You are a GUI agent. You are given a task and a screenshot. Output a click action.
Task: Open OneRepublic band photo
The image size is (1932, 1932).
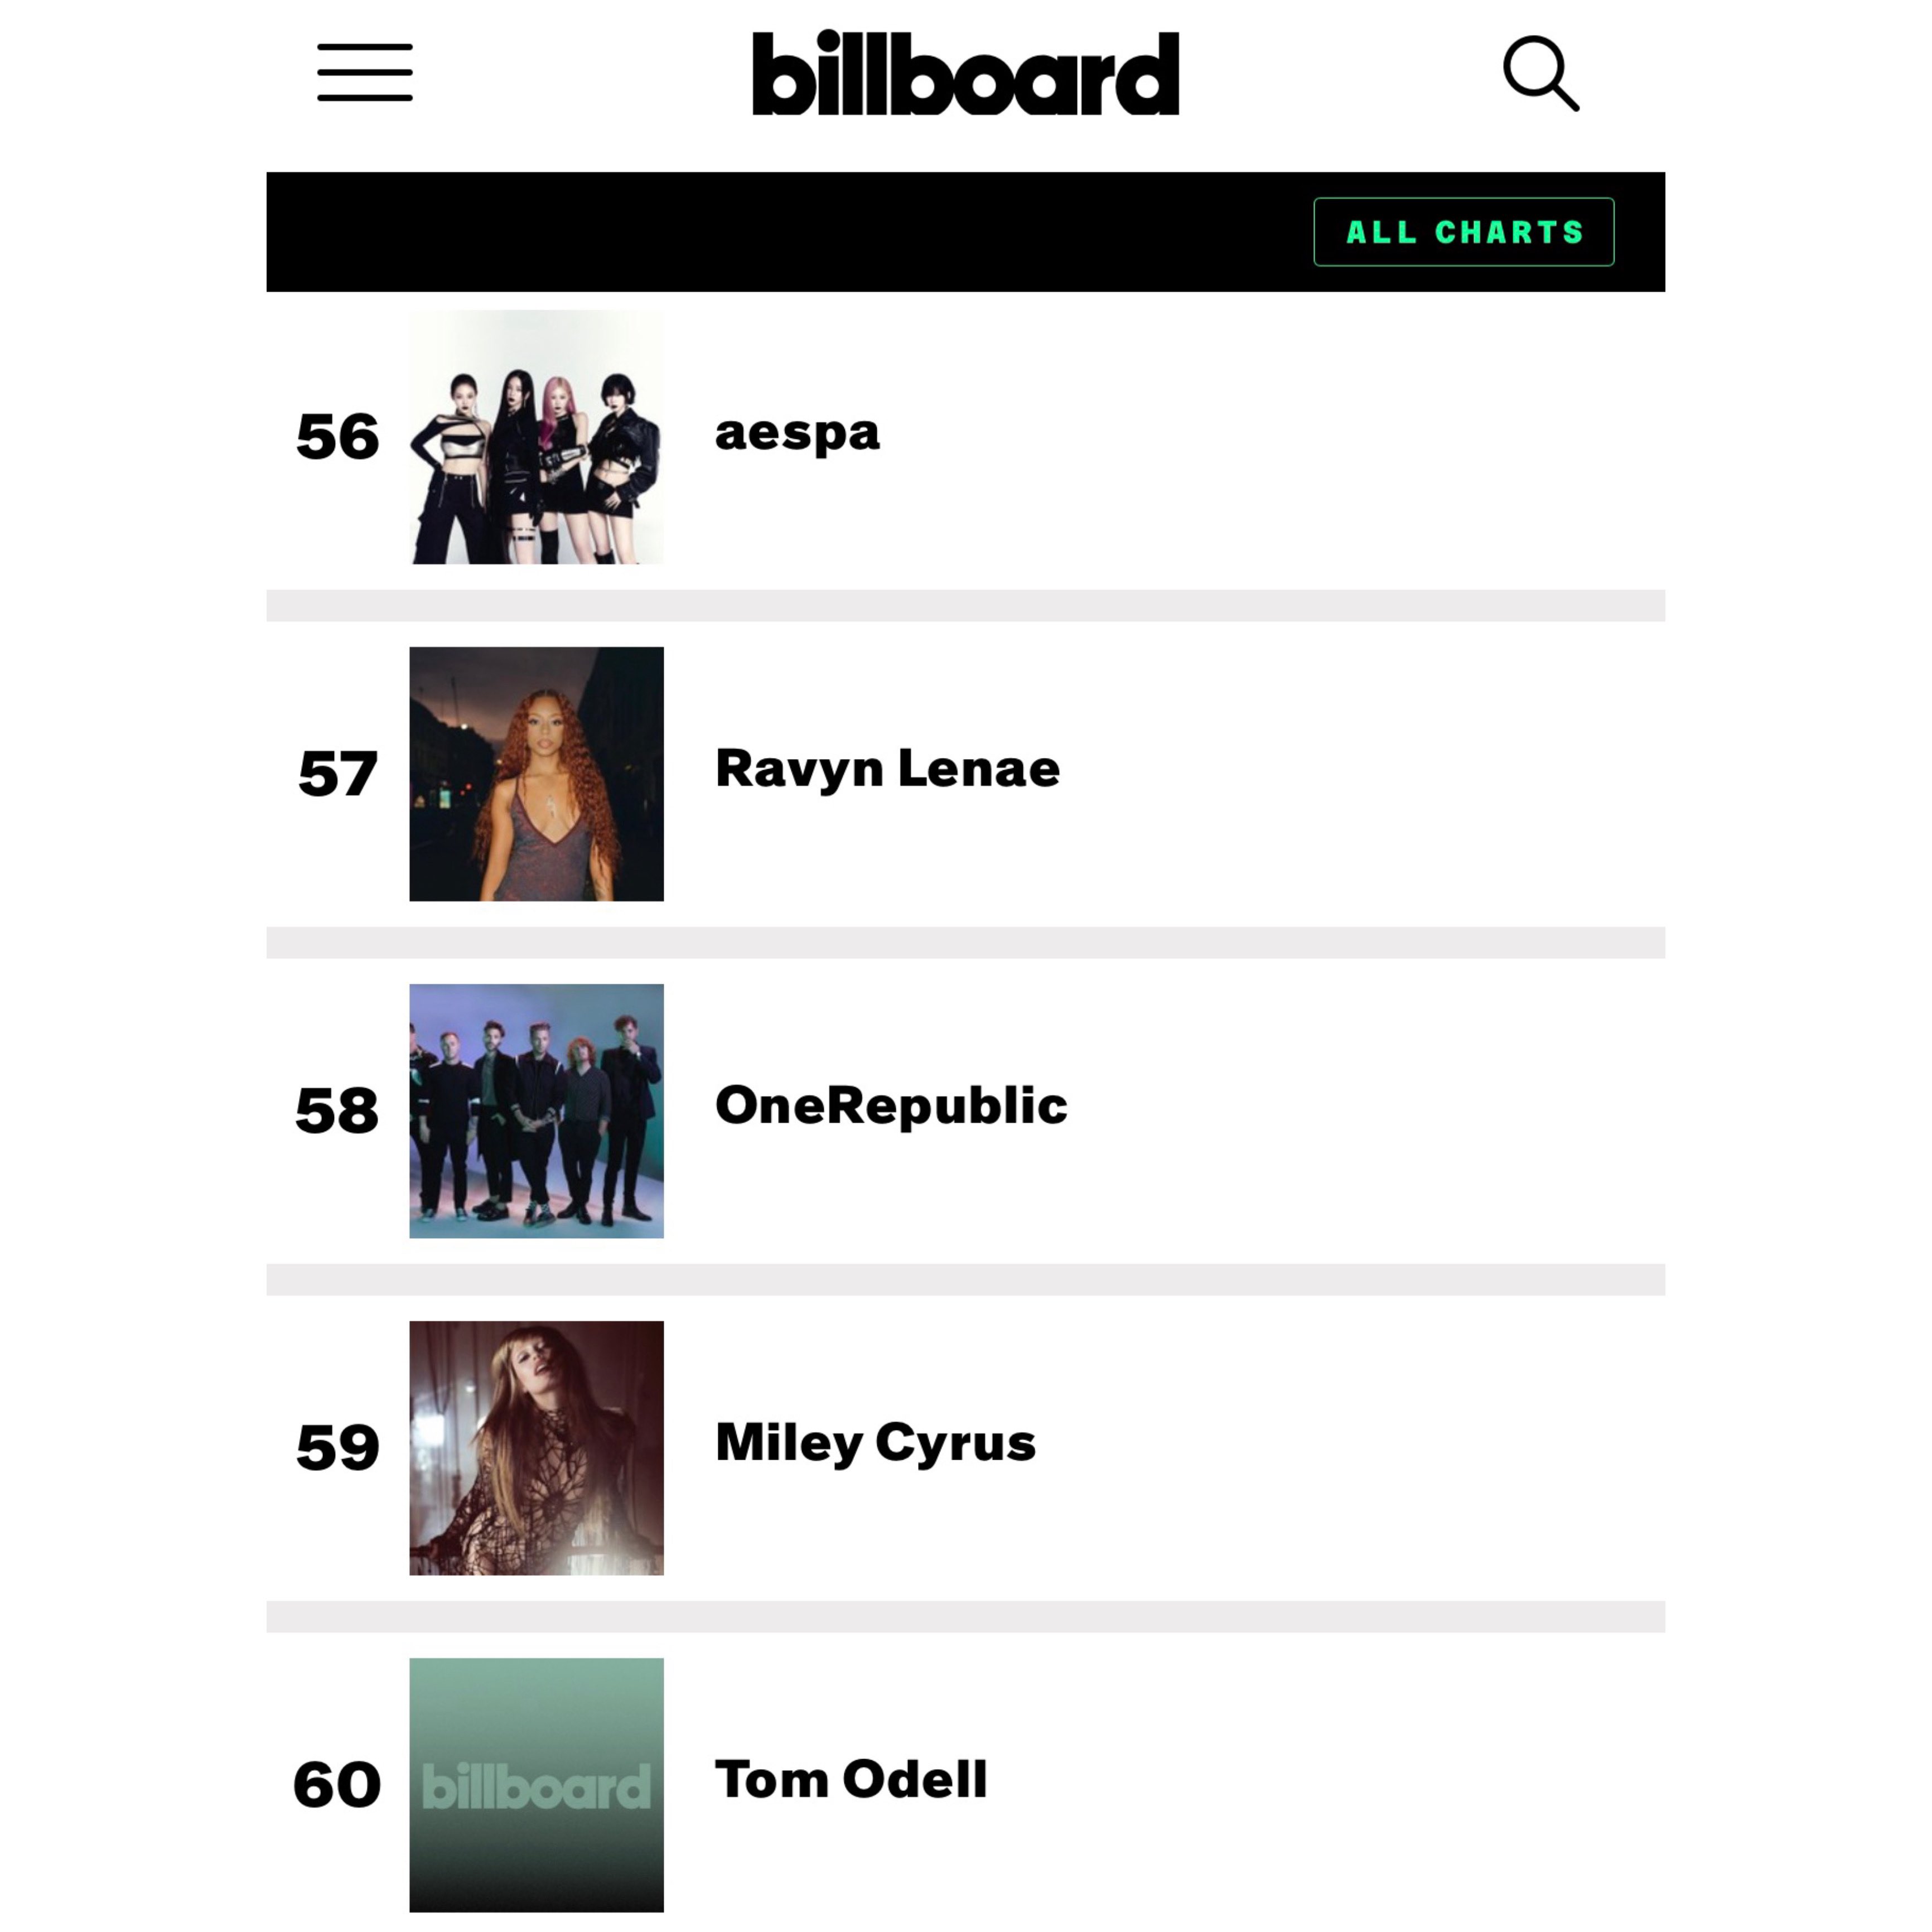tap(536, 1110)
